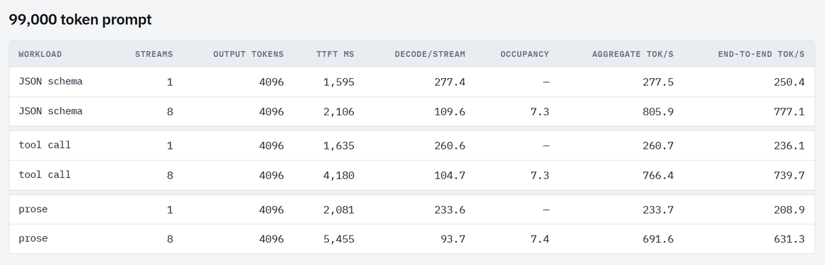This screenshot has width=825, height=265.
Task: Click decode/stream value 93.7
Action: [x=453, y=240]
